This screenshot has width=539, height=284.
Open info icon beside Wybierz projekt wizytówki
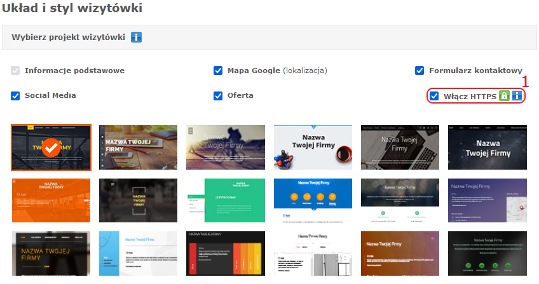pyautogui.click(x=136, y=37)
